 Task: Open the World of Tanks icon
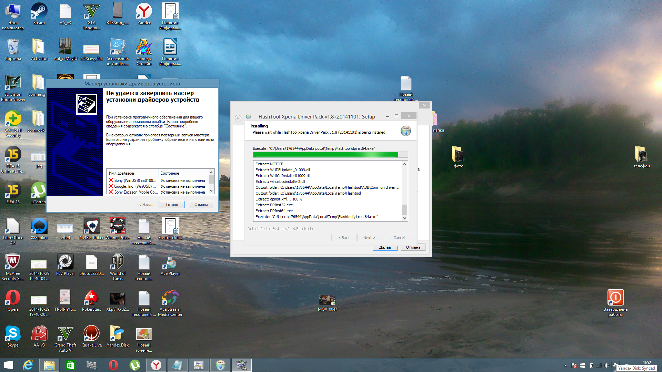point(118,263)
